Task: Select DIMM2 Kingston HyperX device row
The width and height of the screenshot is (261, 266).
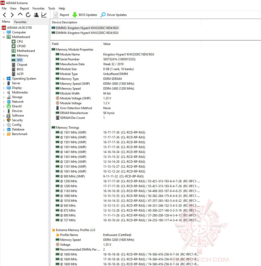Action: pos(85,28)
